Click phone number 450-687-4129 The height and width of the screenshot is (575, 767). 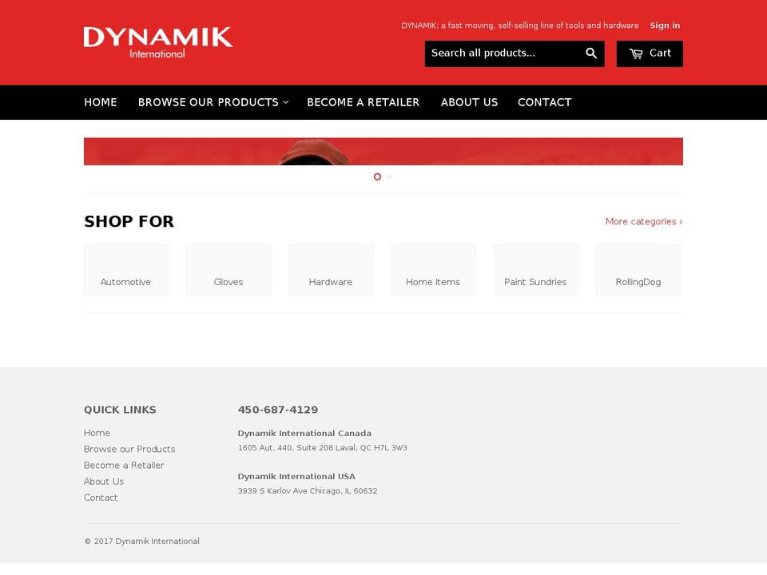click(x=278, y=410)
